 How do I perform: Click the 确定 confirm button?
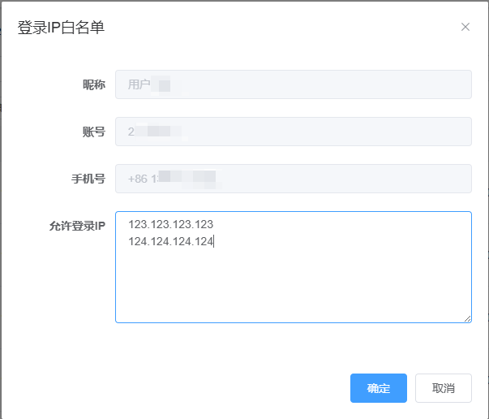[378, 388]
